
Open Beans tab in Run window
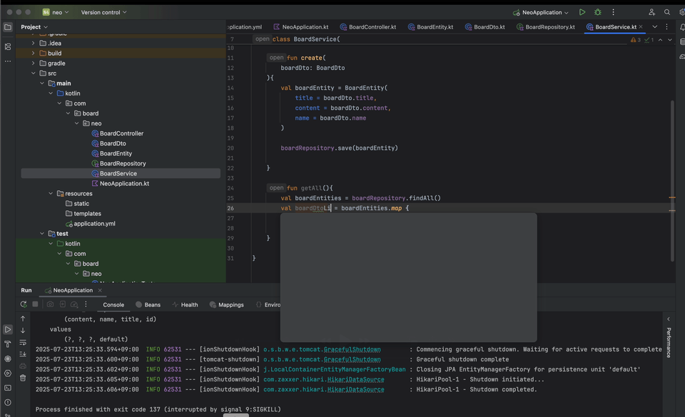[x=148, y=305]
